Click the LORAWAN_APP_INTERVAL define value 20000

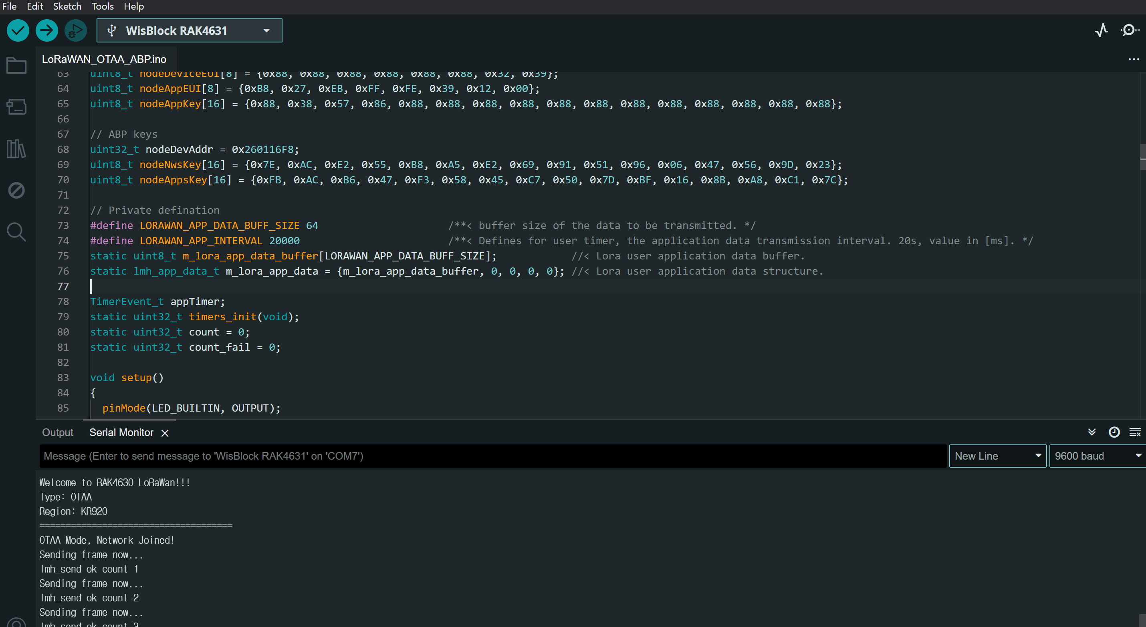tap(284, 241)
